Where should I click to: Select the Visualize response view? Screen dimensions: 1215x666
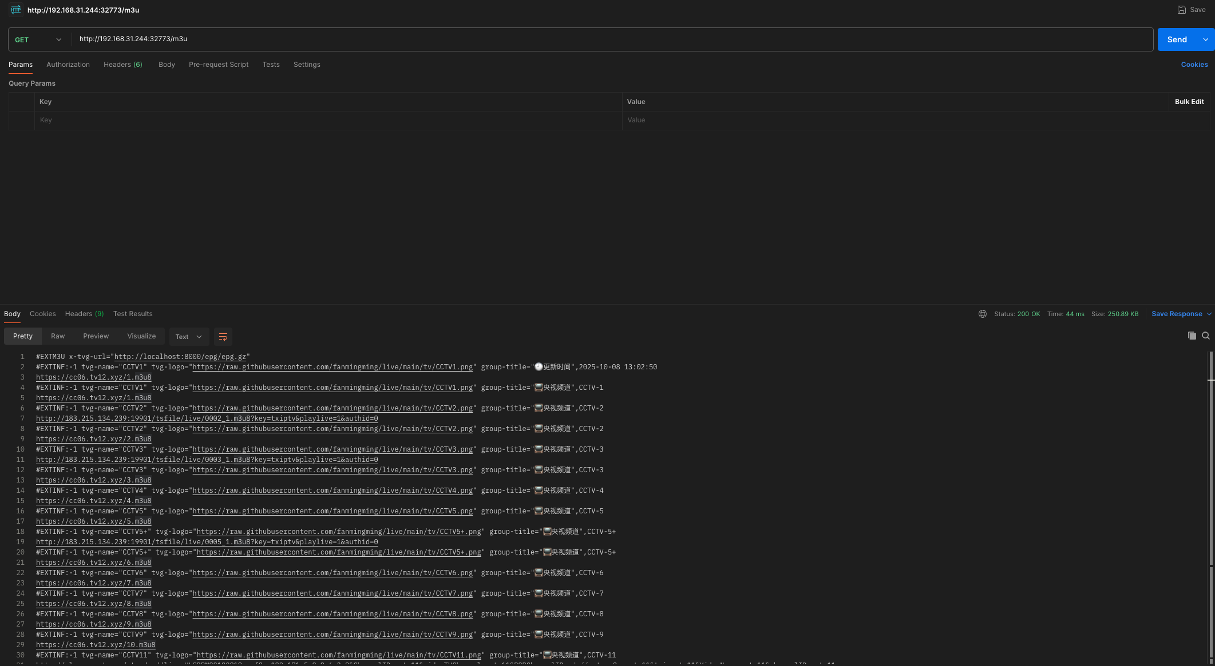click(141, 336)
